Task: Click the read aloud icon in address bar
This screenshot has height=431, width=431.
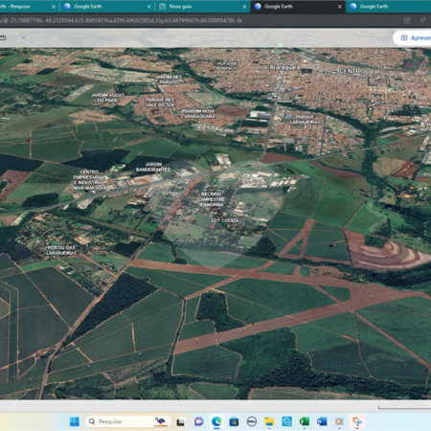Action: [x=423, y=20]
